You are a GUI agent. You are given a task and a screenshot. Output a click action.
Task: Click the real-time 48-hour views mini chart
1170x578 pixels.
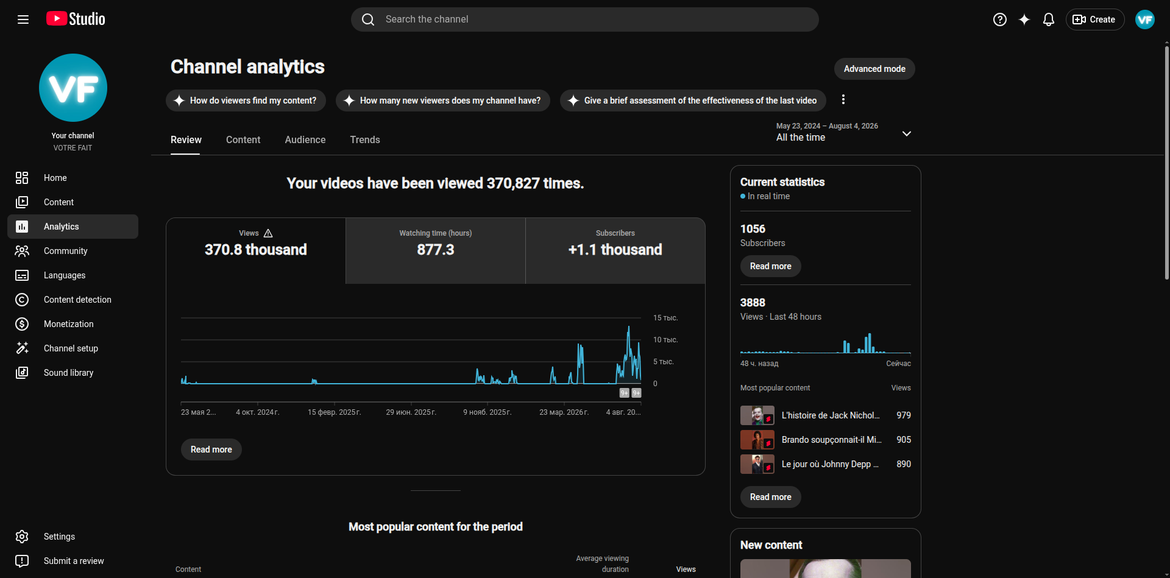pyautogui.click(x=826, y=343)
